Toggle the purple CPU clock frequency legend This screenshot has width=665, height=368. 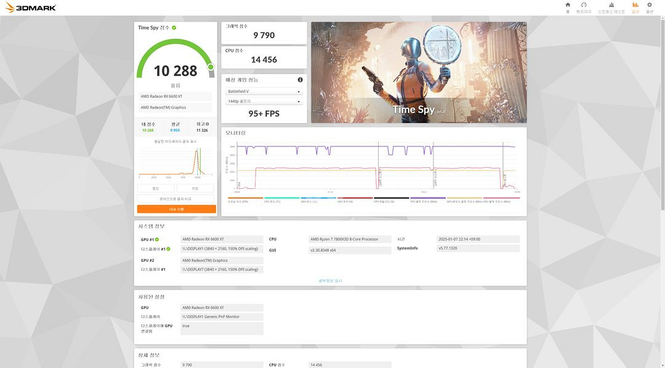(427, 199)
